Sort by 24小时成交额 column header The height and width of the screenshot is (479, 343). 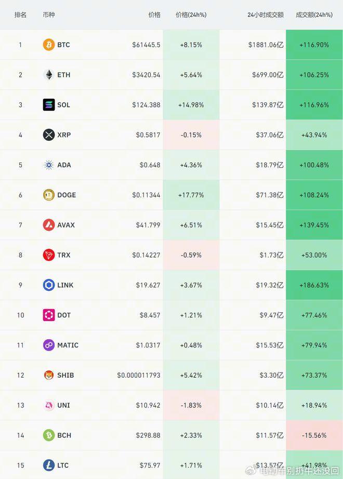(x=266, y=15)
